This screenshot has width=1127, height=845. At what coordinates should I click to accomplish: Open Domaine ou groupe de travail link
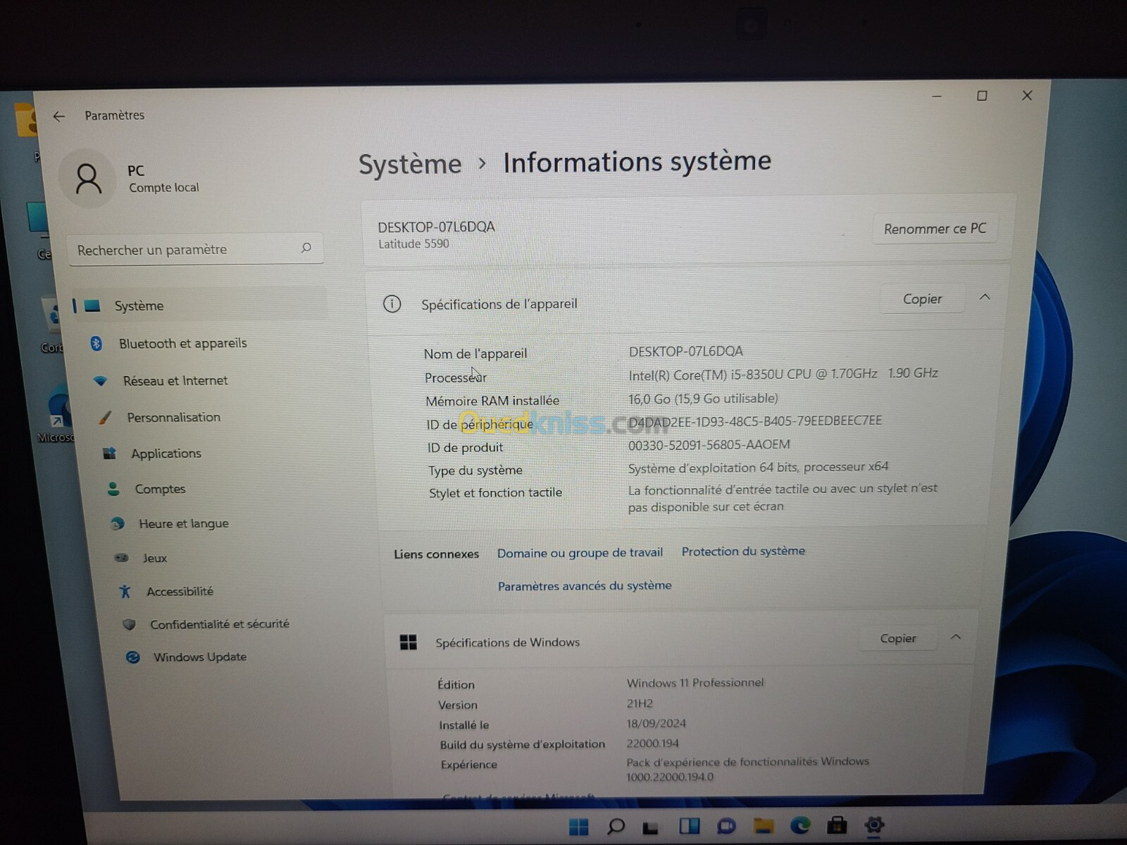(x=580, y=553)
